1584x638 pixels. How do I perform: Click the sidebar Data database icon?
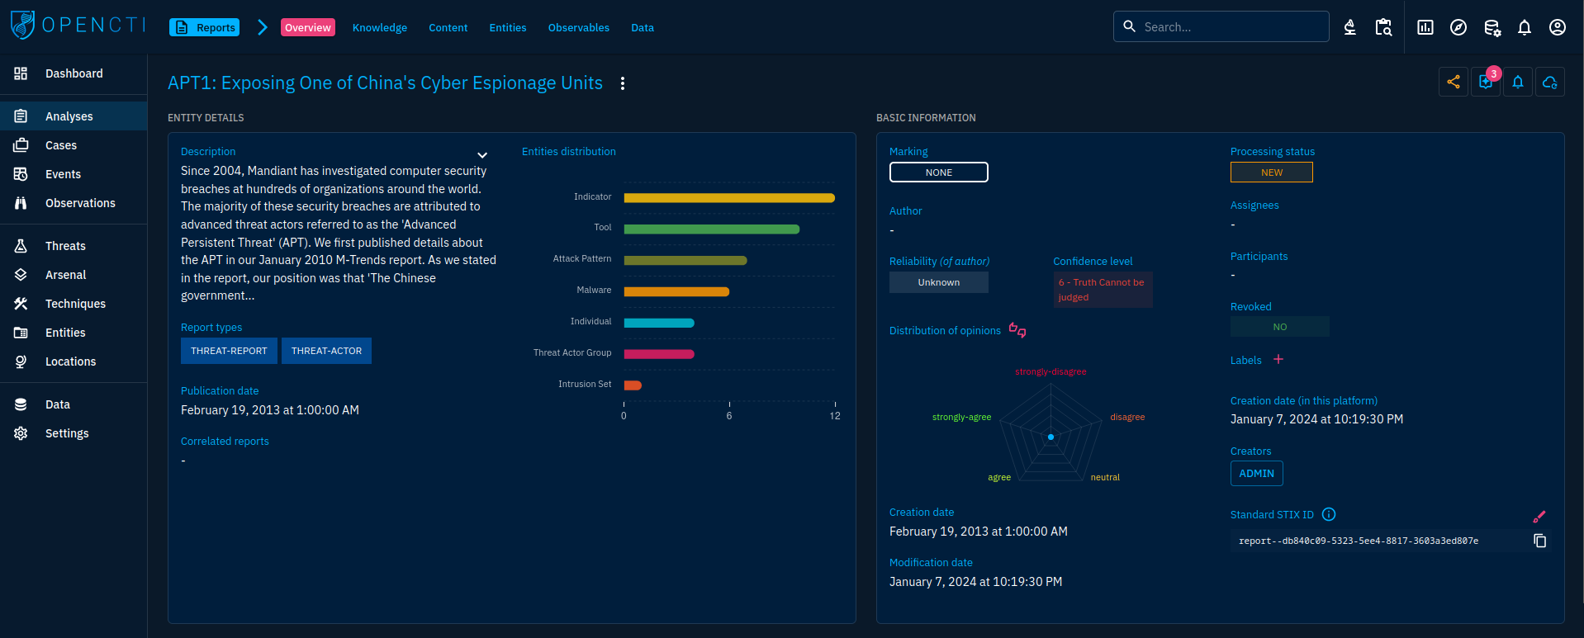(21, 404)
